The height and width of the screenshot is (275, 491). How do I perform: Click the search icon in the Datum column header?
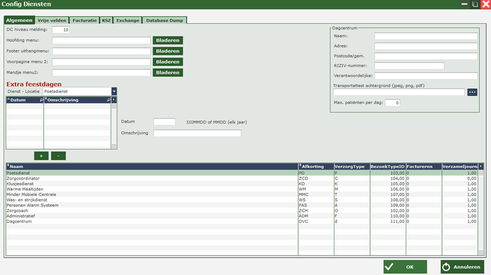tap(41, 99)
